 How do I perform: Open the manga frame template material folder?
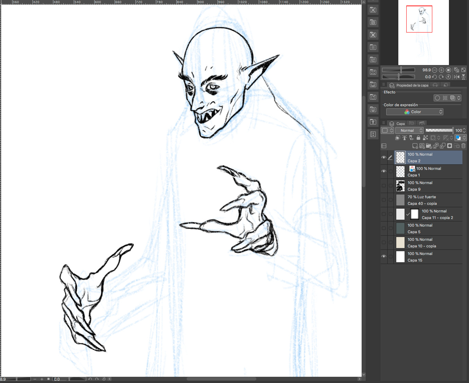[373, 60]
